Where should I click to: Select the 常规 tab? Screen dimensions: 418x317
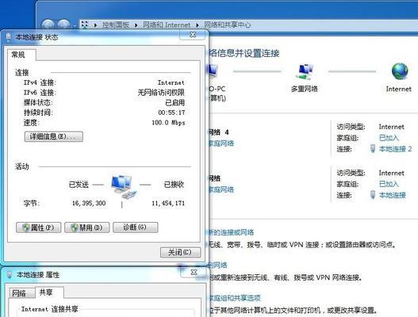[18, 55]
